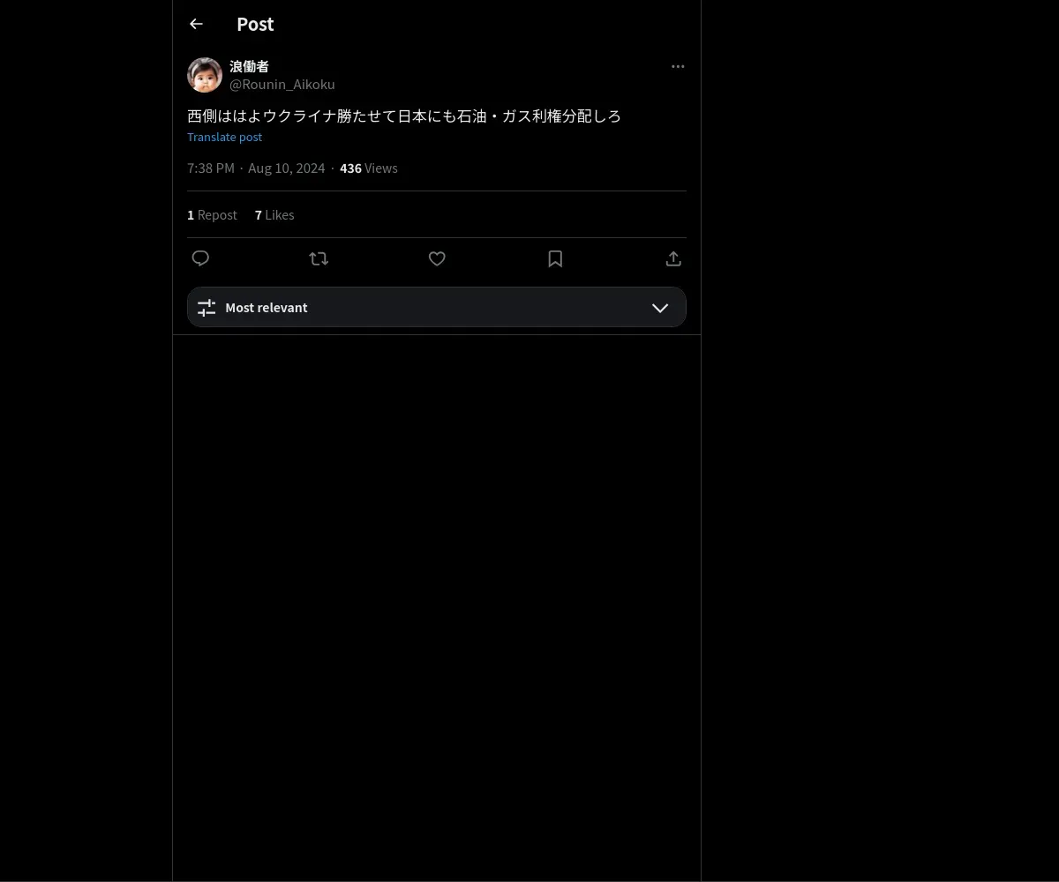Go back using the arrow icon
Image resolution: width=1059 pixels, height=882 pixels.
point(196,24)
